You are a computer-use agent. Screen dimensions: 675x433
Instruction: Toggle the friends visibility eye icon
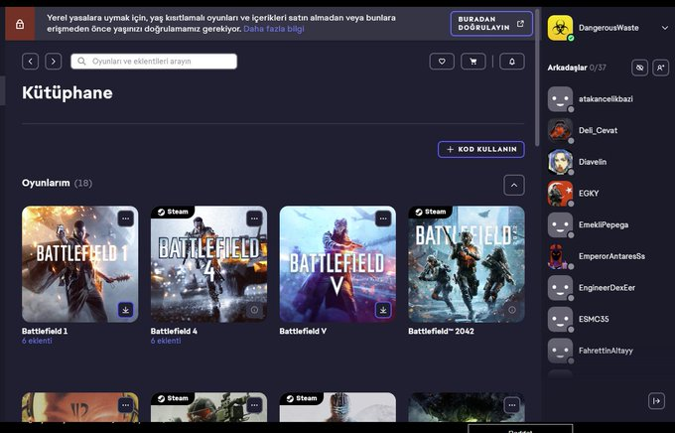click(639, 68)
